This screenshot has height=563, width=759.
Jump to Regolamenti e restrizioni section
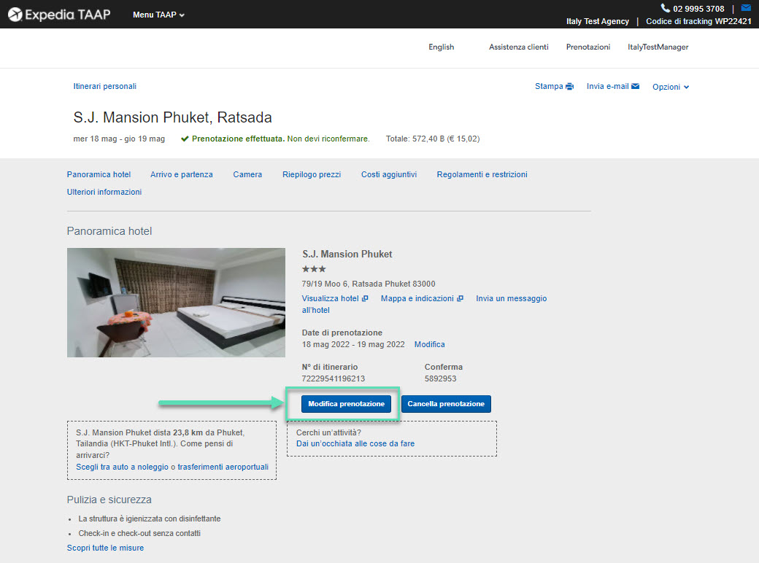click(x=482, y=174)
